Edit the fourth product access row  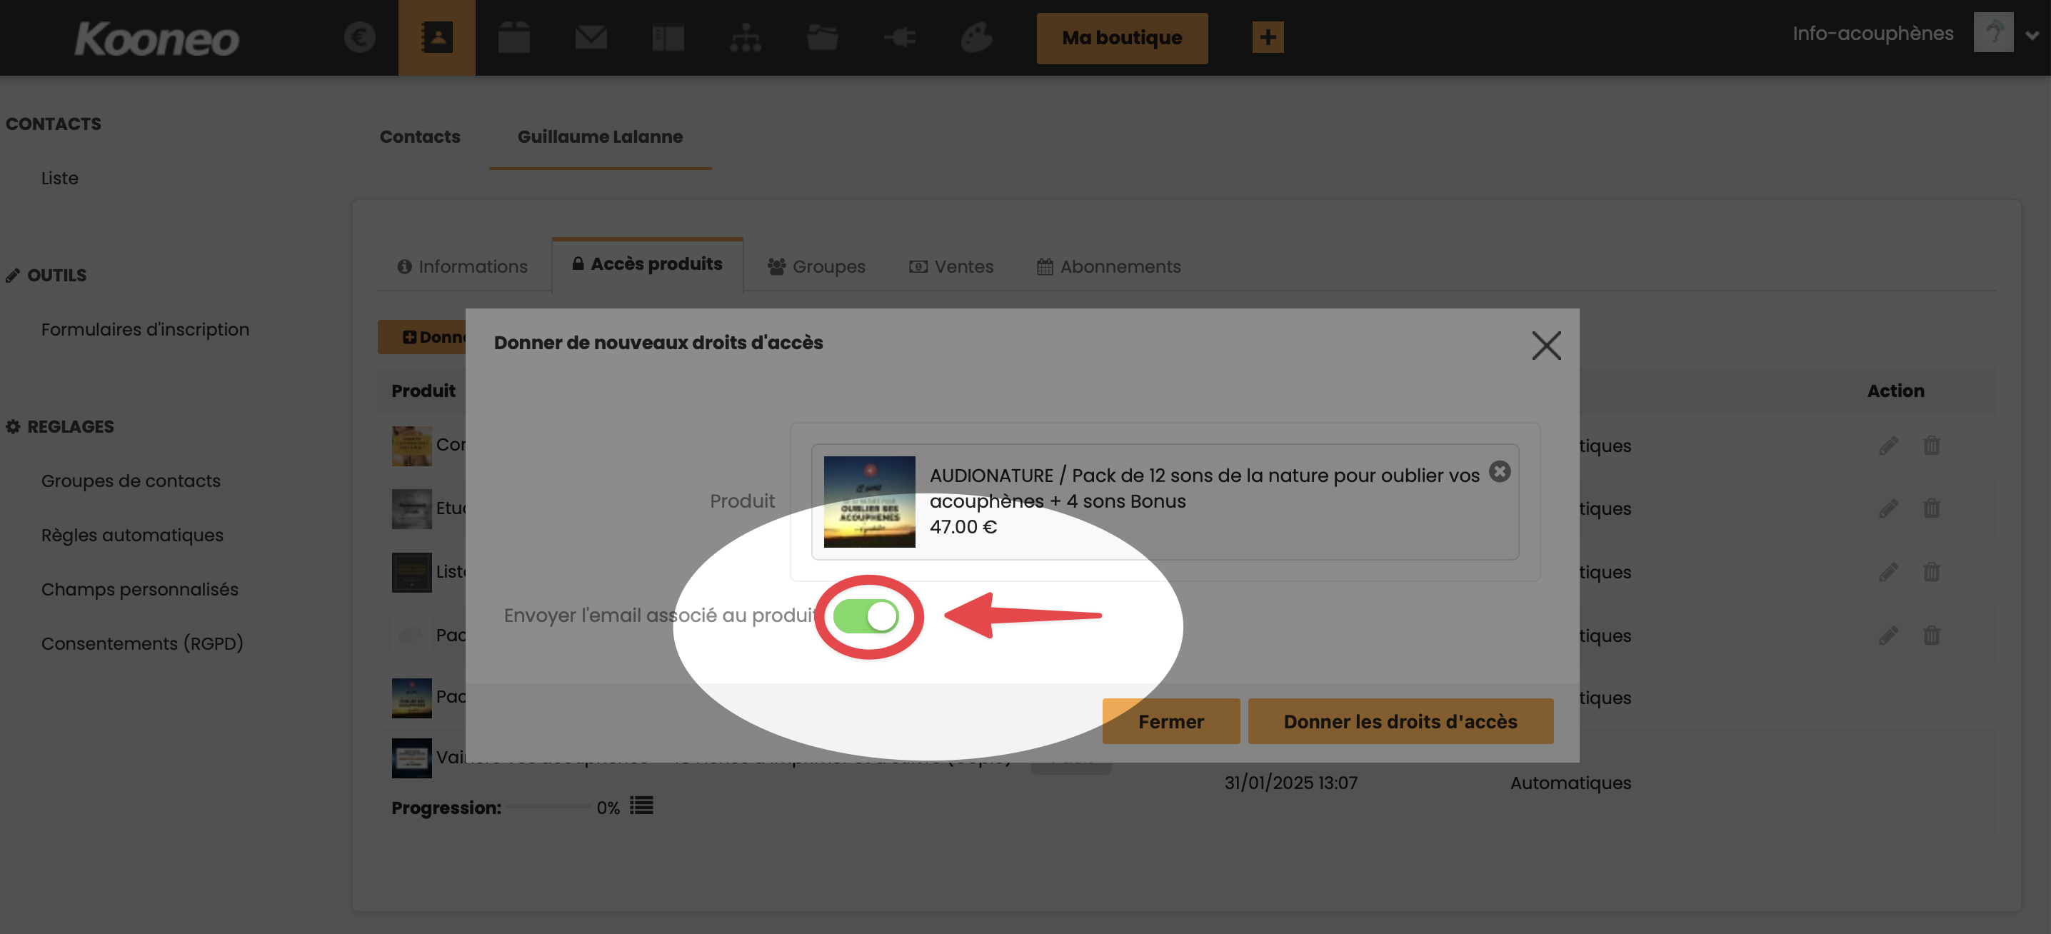pyautogui.click(x=1887, y=636)
